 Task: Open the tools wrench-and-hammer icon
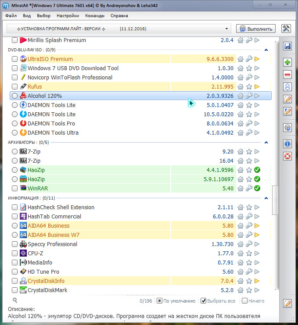click(286, 29)
